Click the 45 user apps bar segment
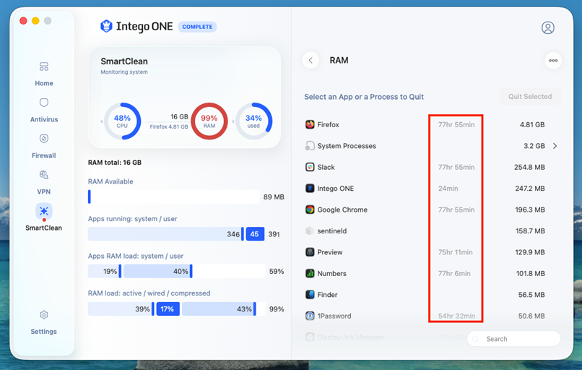Viewport: 582px width, 370px height. (255, 234)
